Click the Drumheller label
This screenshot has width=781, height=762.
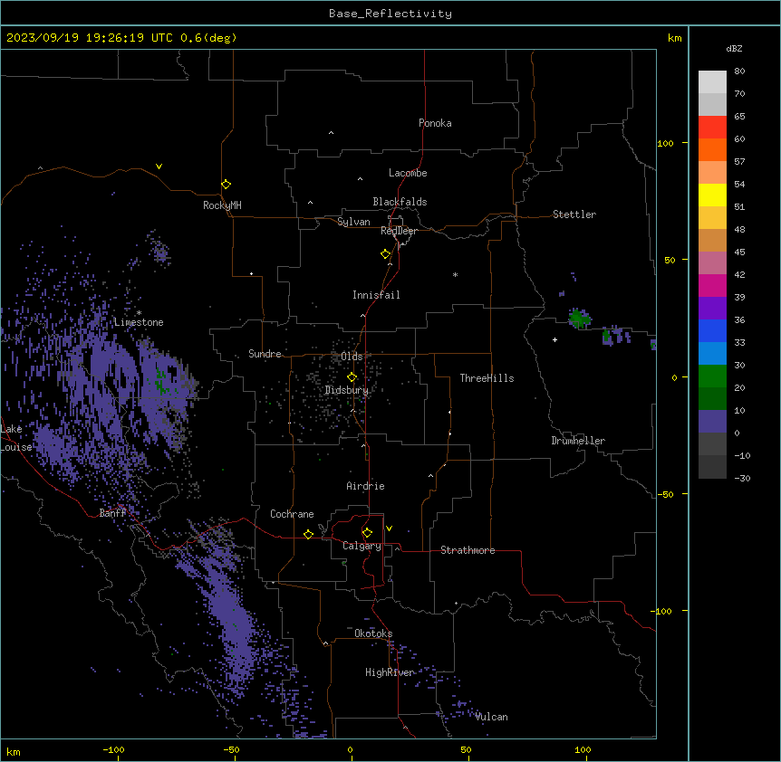tap(578, 441)
